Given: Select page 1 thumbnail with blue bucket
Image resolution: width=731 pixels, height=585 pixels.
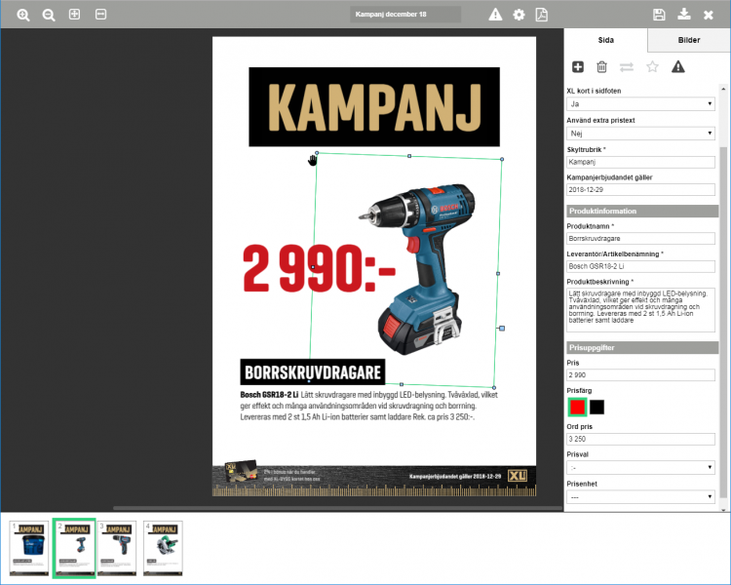Looking at the screenshot, I should pos(29,548).
